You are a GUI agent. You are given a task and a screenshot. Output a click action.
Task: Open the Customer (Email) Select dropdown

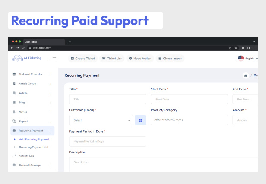[x=101, y=120]
